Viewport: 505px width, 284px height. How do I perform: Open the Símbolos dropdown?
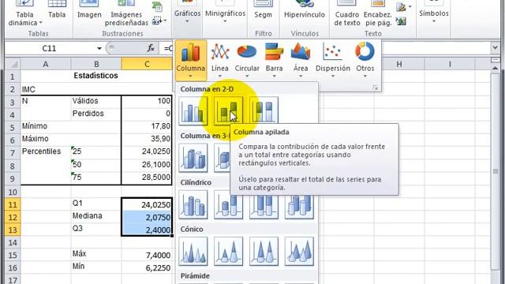click(x=433, y=13)
